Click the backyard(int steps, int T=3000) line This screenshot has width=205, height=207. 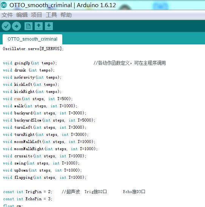[45, 113]
